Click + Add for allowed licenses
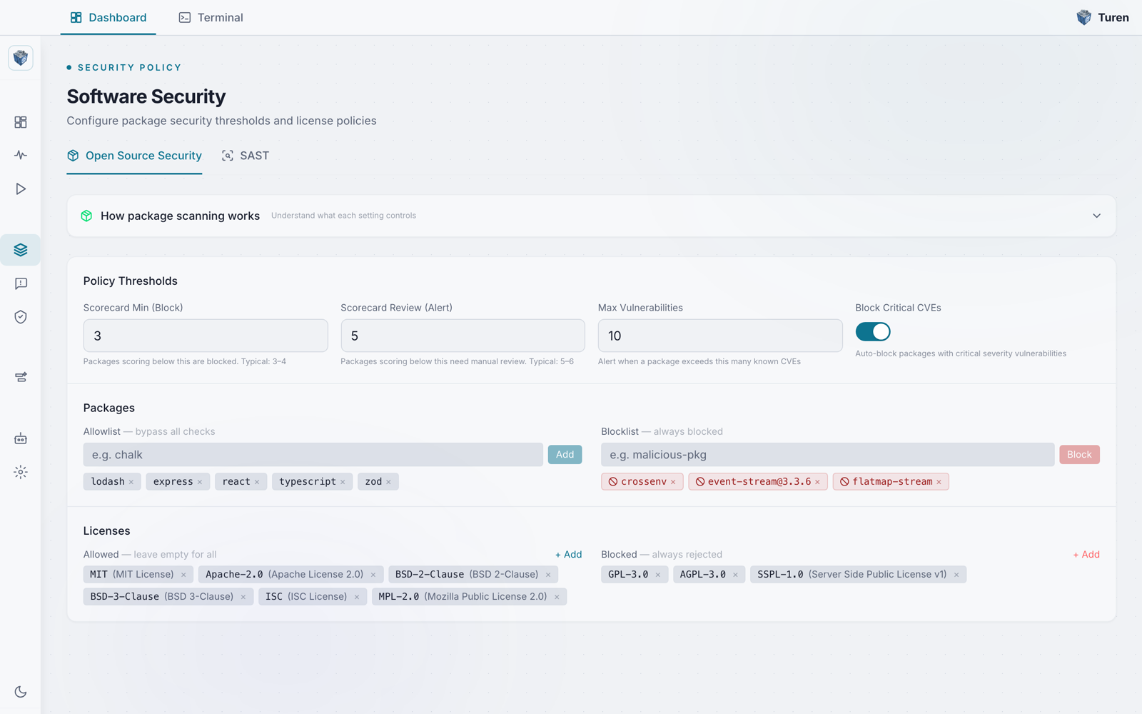Screen dimensions: 1142x714 pyautogui.click(x=569, y=555)
